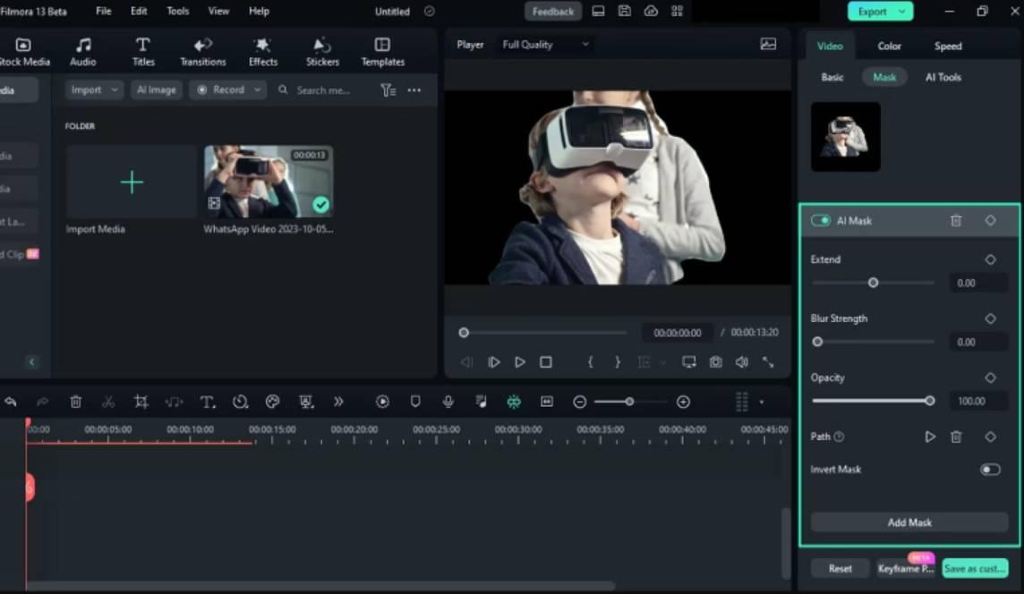Image resolution: width=1024 pixels, height=594 pixels.
Task: Click the Search media input field
Action: pyautogui.click(x=323, y=90)
